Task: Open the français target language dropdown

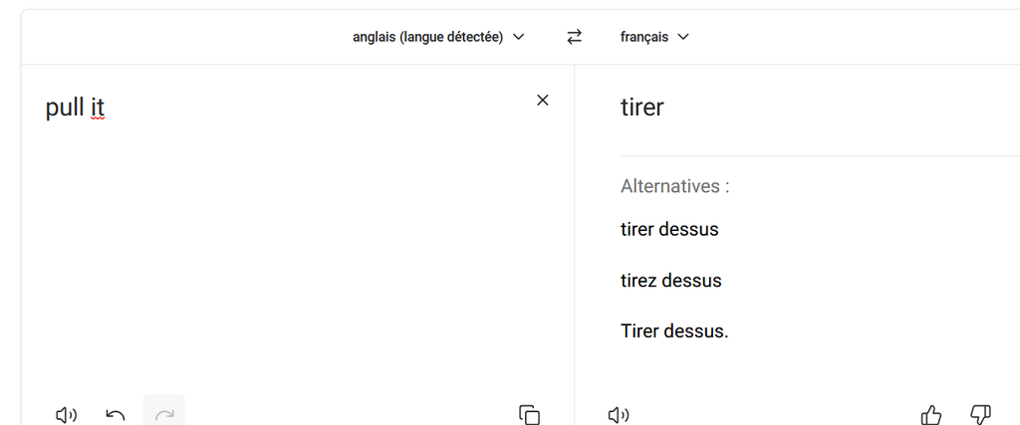Action: click(654, 37)
